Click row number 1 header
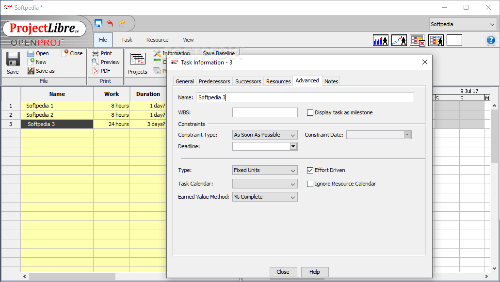The width and height of the screenshot is (500, 282). 11,106
